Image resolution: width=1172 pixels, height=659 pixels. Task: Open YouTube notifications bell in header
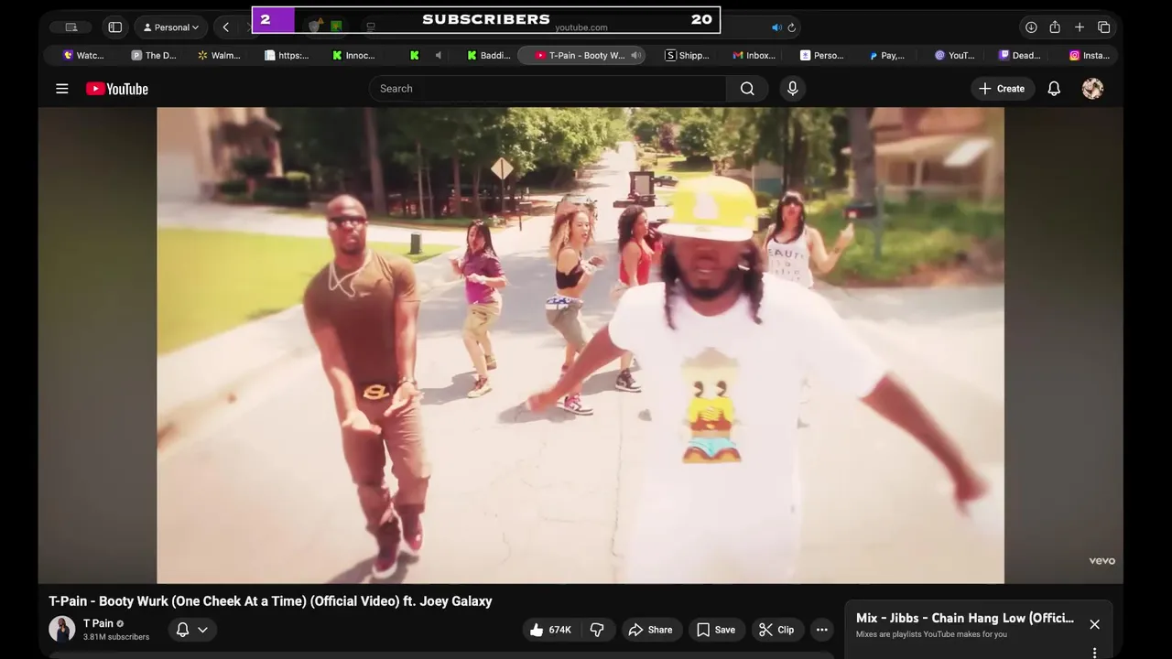tap(1054, 89)
